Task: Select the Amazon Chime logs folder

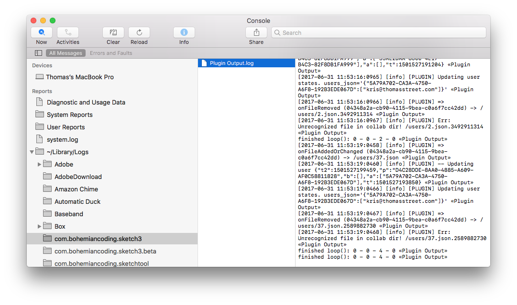Action: pos(76,189)
